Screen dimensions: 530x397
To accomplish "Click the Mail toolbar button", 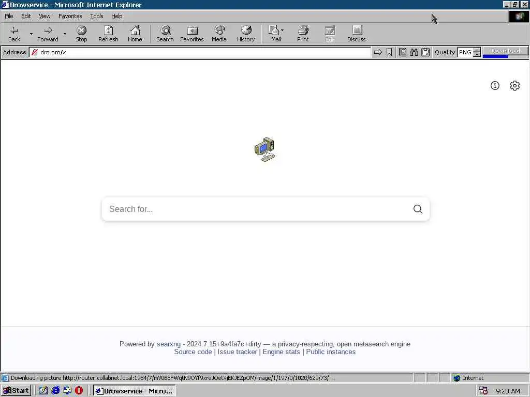I will coord(275,34).
